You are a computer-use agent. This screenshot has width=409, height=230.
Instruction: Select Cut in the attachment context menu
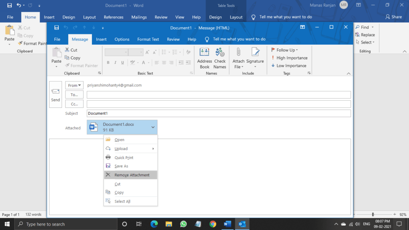[x=131, y=184]
